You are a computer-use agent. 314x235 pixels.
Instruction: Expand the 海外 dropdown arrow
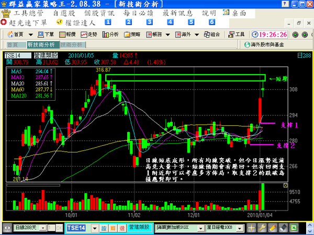[x=197, y=35]
